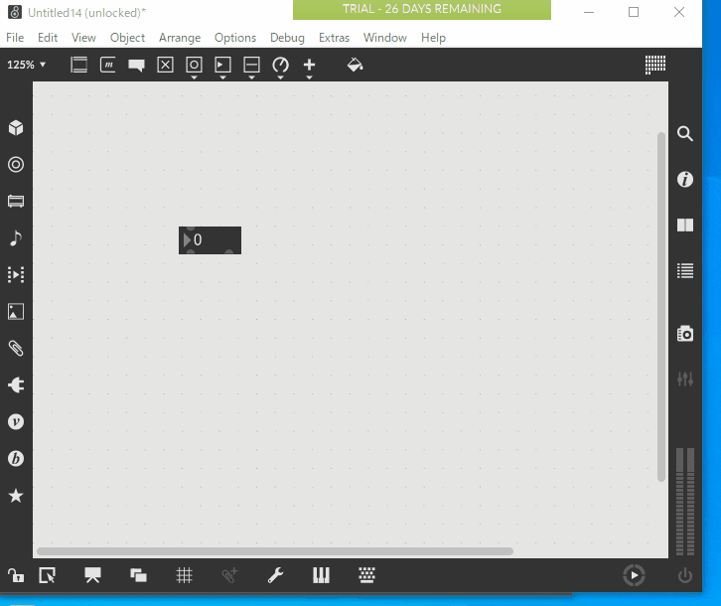Open the Vizzie modules icon
Image resolution: width=721 pixels, height=606 pixels.
coord(16,422)
